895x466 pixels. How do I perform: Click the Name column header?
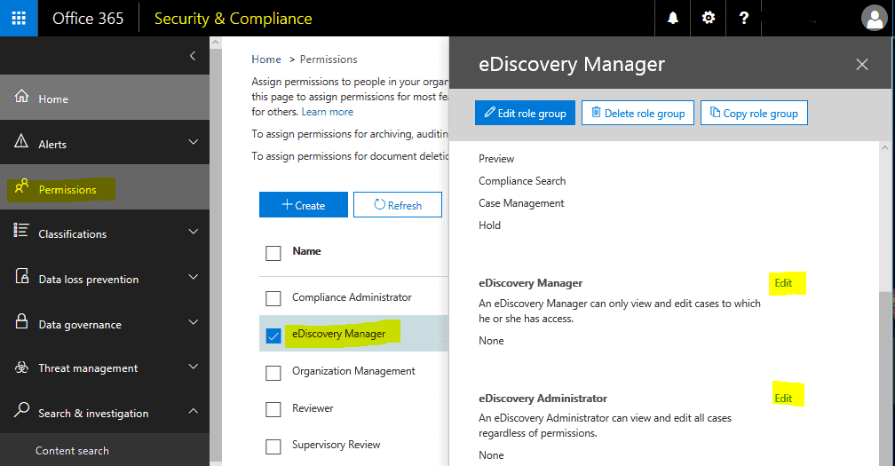click(x=306, y=251)
